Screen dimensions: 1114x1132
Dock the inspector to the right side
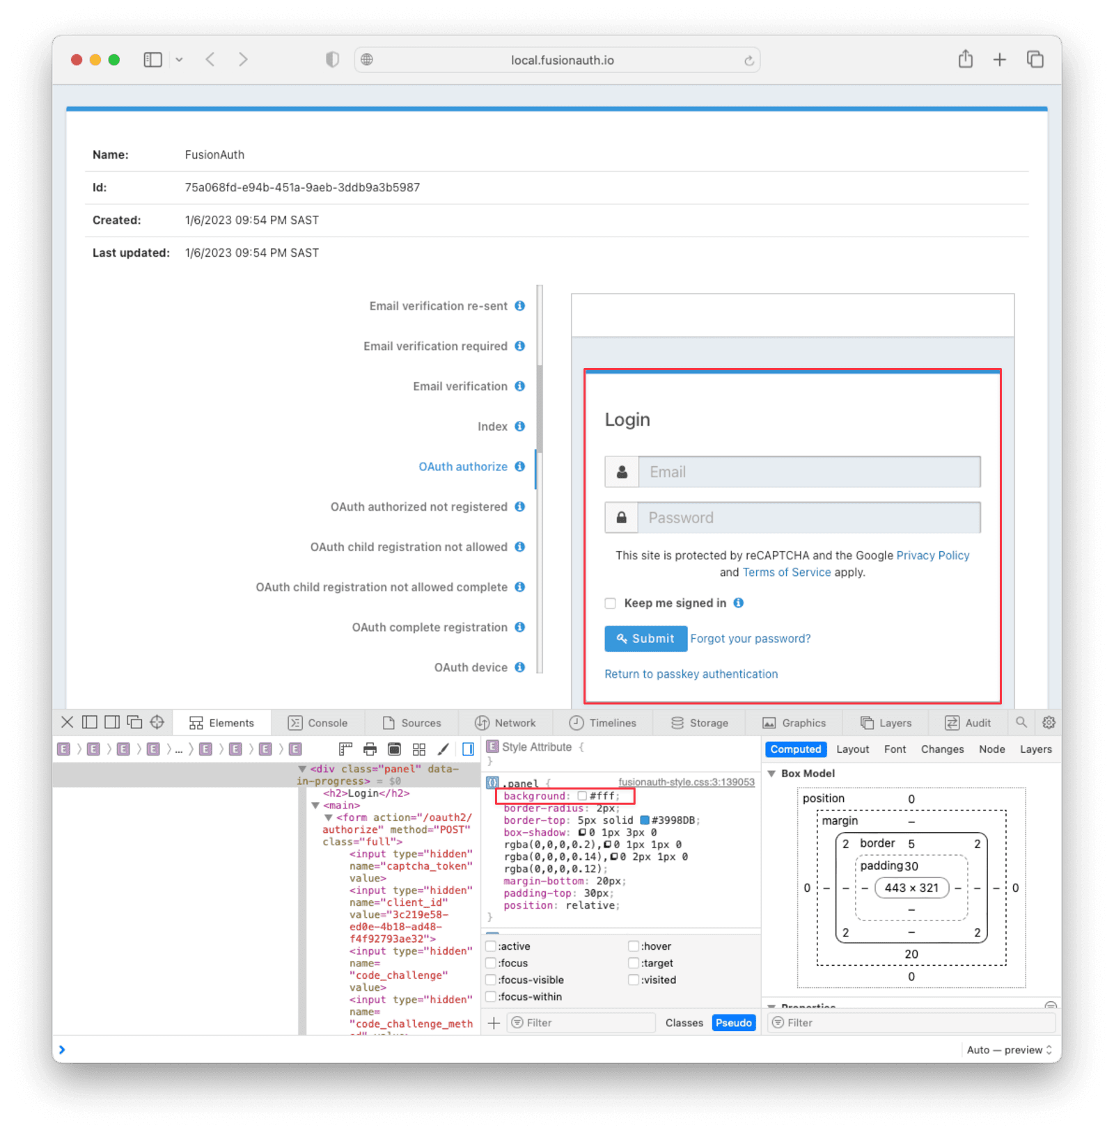[x=112, y=722]
